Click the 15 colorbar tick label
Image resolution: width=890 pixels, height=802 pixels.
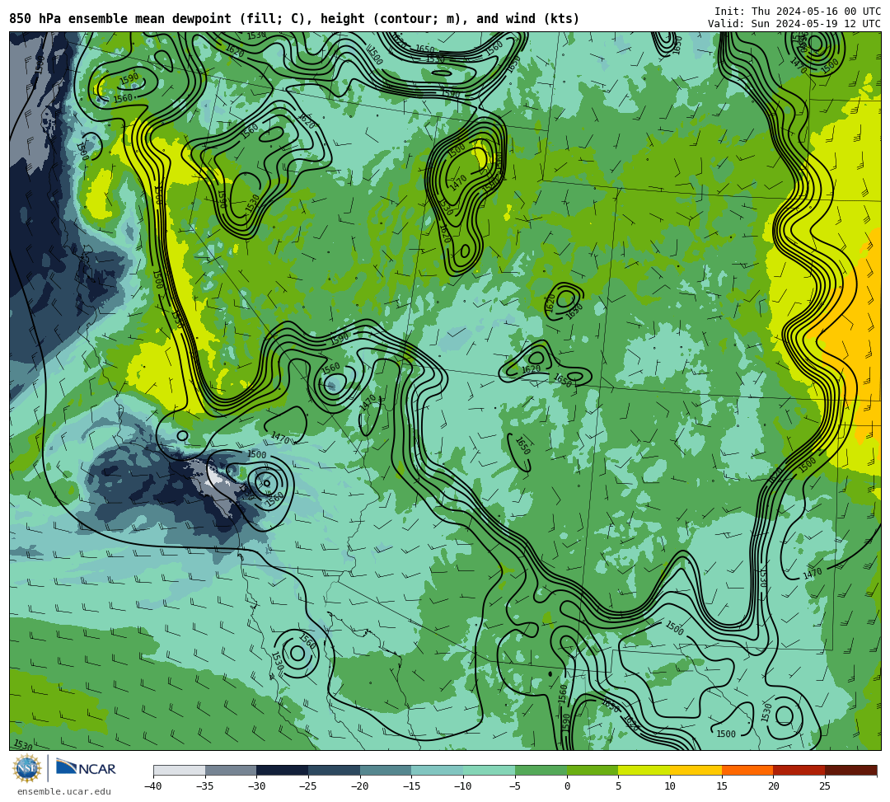[x=721, y=786]
